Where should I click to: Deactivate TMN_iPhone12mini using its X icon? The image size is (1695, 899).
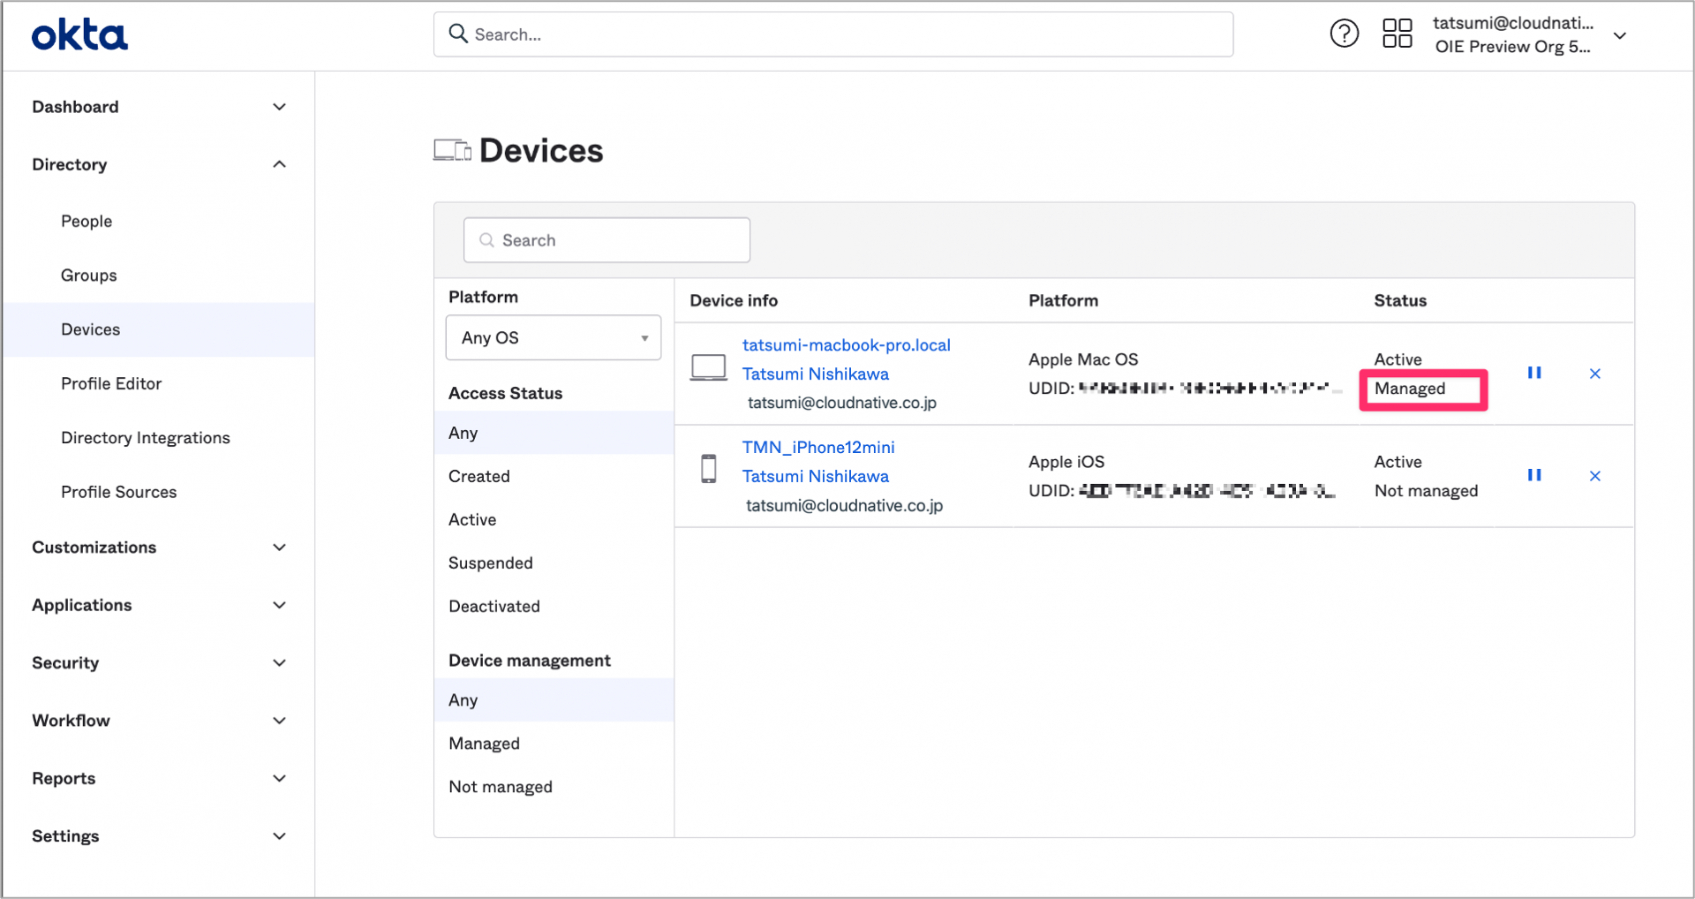[x=1594, y=475]
